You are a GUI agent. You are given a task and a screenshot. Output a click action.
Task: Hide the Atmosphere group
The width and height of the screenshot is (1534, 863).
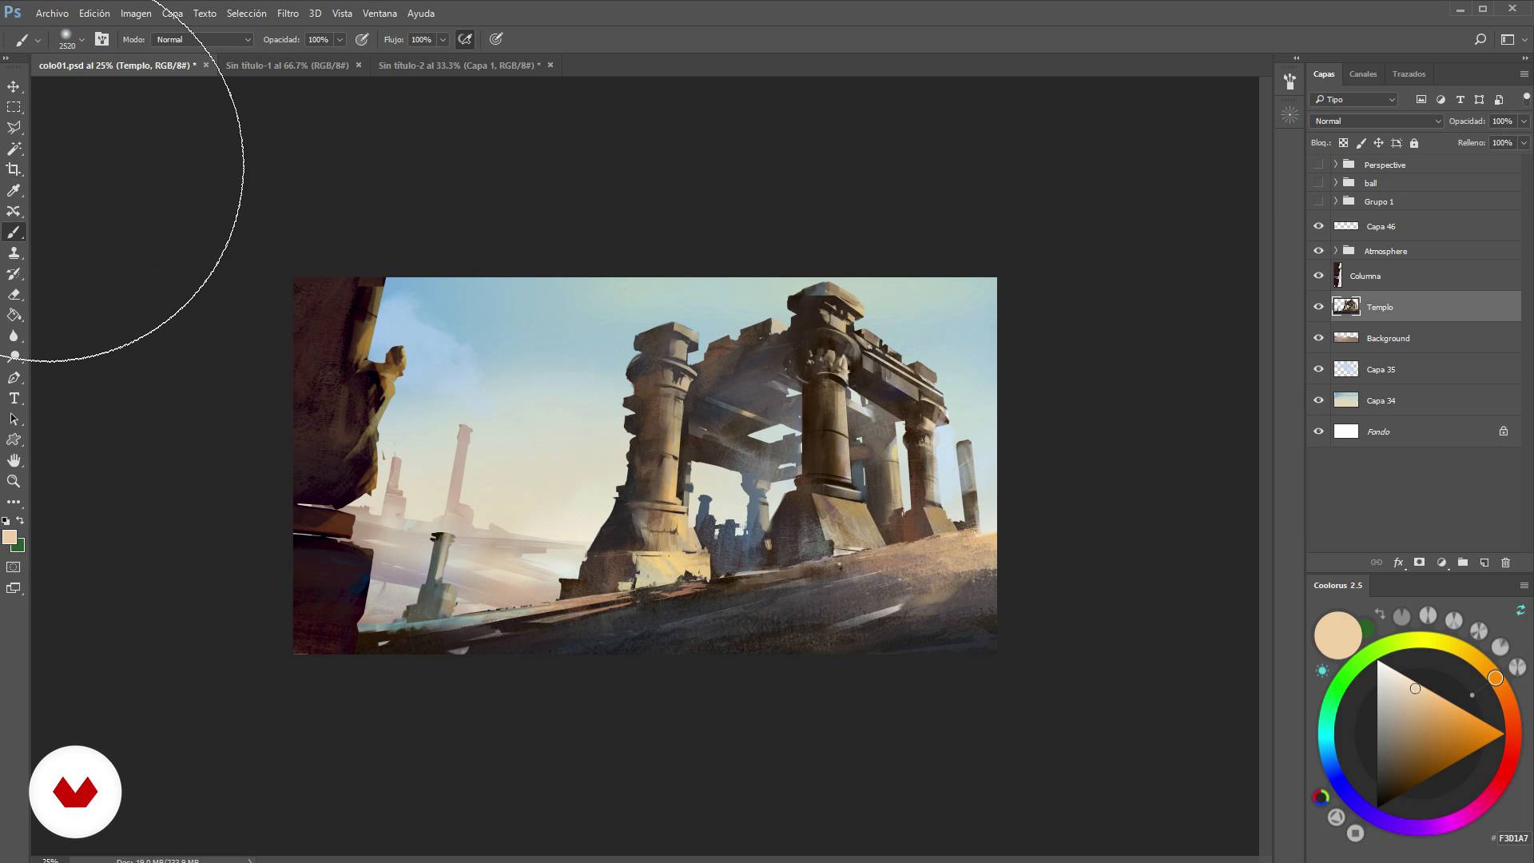coord(1319,251)
